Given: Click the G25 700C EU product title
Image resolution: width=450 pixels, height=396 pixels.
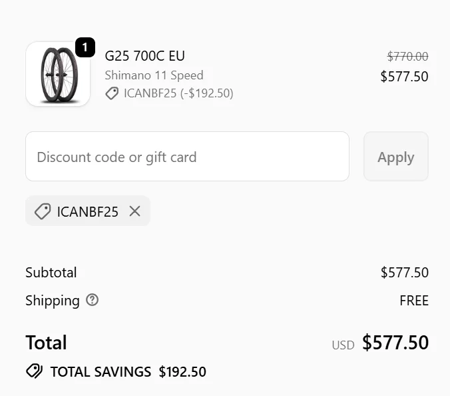Looking at the screenshot, I should (x=145, y=56).
